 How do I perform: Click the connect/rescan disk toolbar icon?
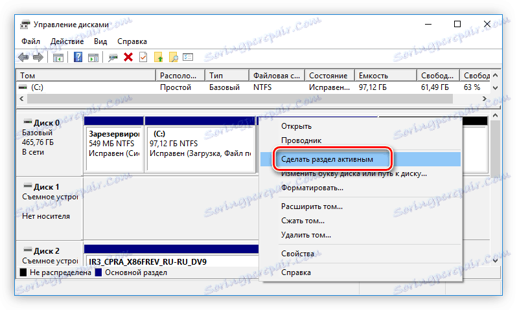pyautogui.click(x=113, y=58)
